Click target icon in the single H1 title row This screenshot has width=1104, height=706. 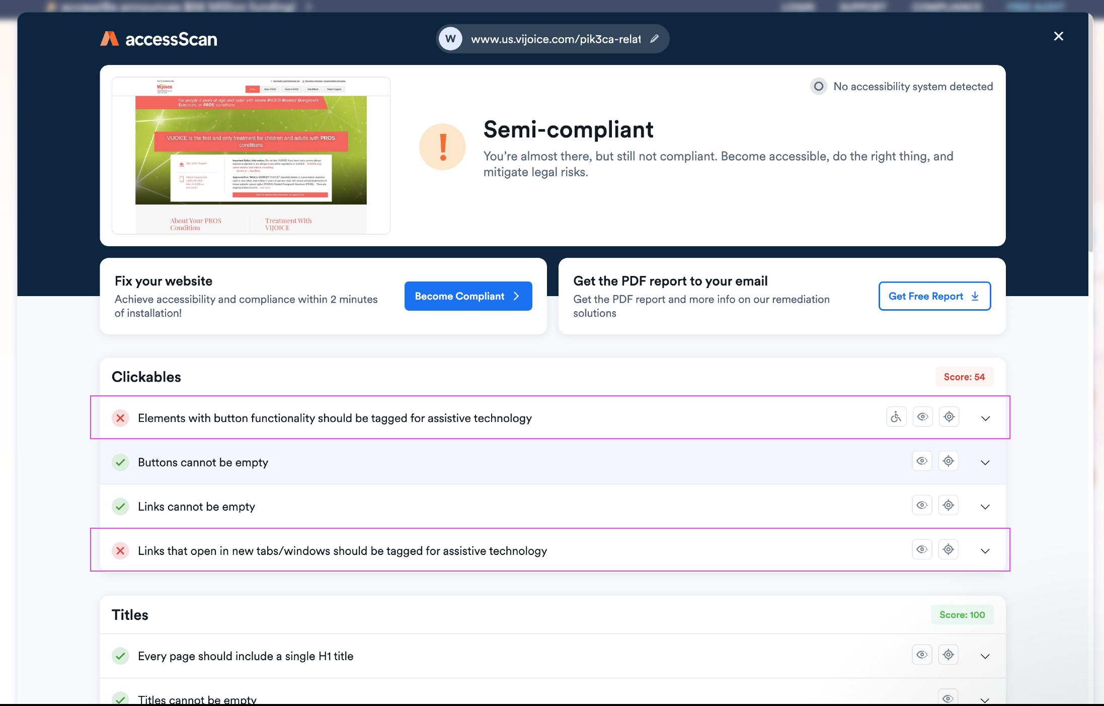pos(948,655)
